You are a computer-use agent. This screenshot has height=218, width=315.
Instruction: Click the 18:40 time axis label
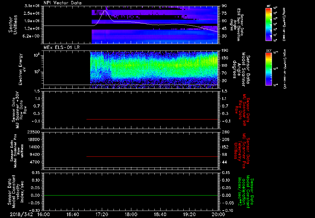click(x=160, y=214)
